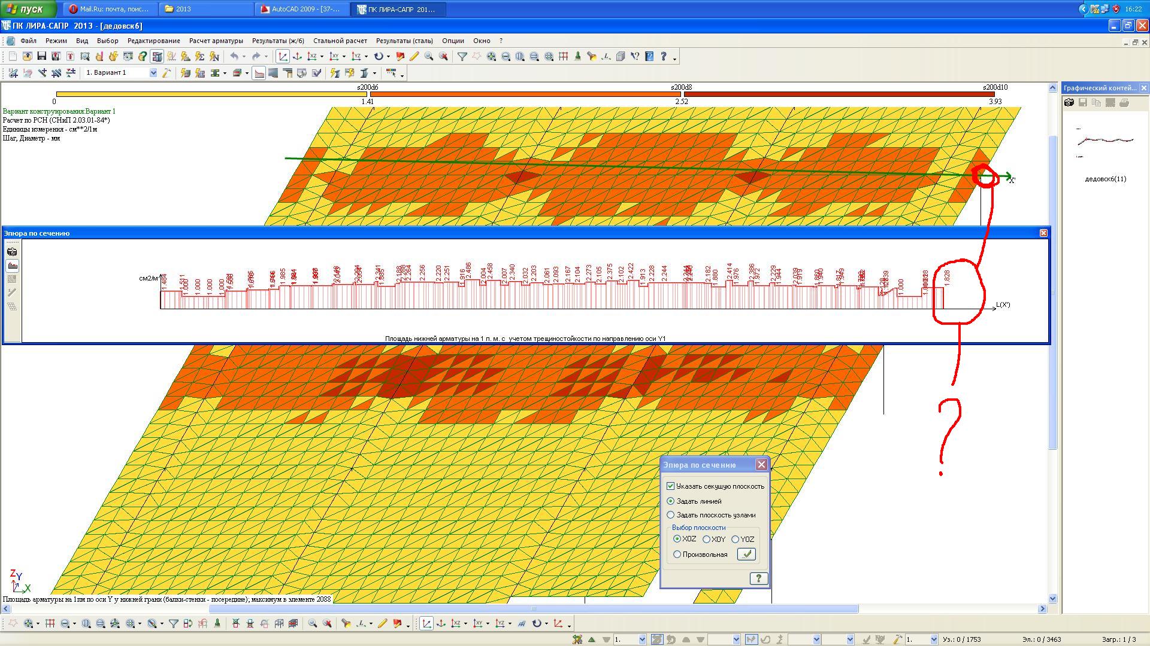Open the Вариант 1 variant dropdown
Viewport: 1150px width, 646px height.
click(x=153, y=73)
